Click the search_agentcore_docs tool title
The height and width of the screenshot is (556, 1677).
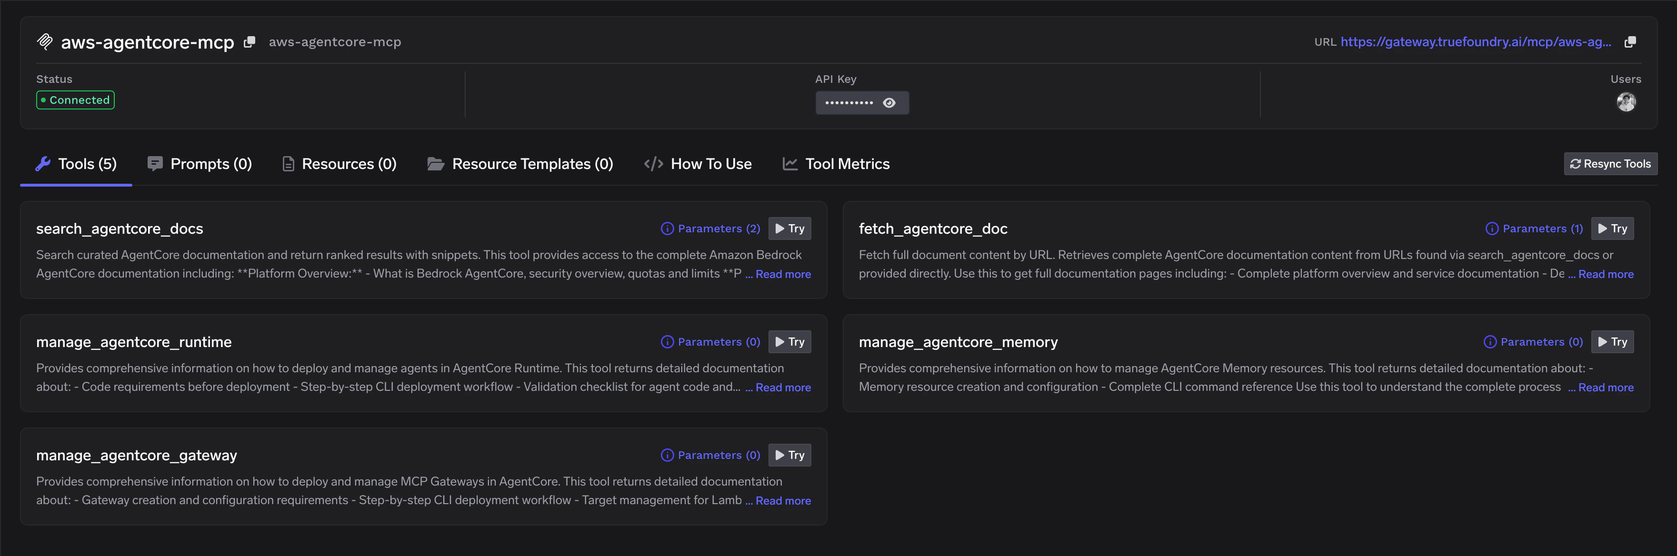pos(120,228)
